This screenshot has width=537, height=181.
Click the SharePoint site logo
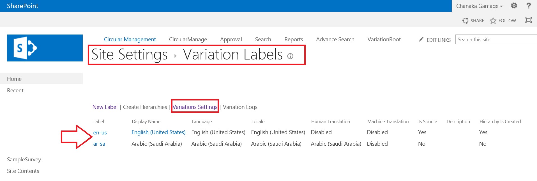coord(45,48)
